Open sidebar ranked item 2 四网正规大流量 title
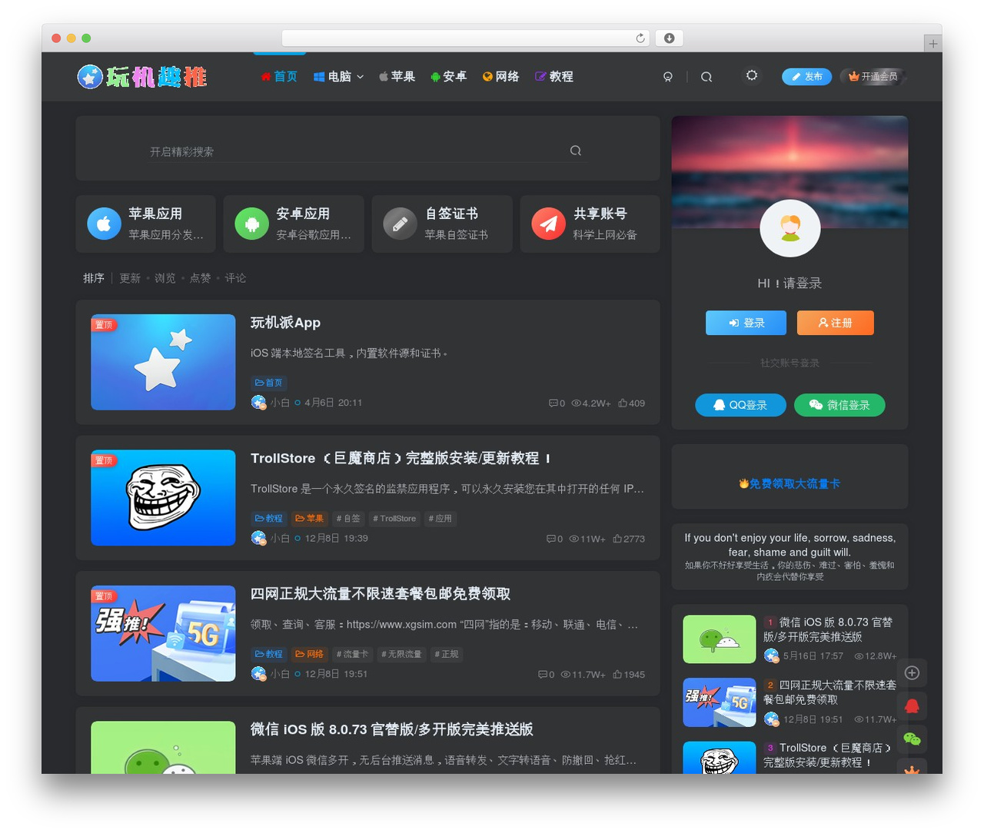This screenshot has width=984, height=833. click(830, 692)
